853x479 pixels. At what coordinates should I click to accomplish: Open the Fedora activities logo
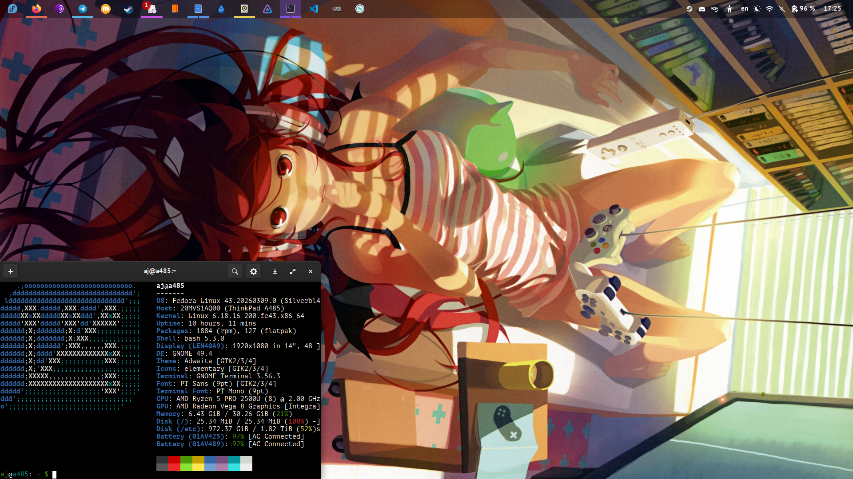click(12, 8)
